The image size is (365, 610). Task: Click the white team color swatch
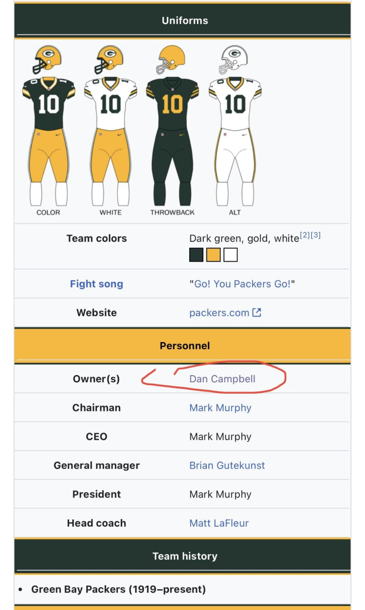tap(231, 255)
